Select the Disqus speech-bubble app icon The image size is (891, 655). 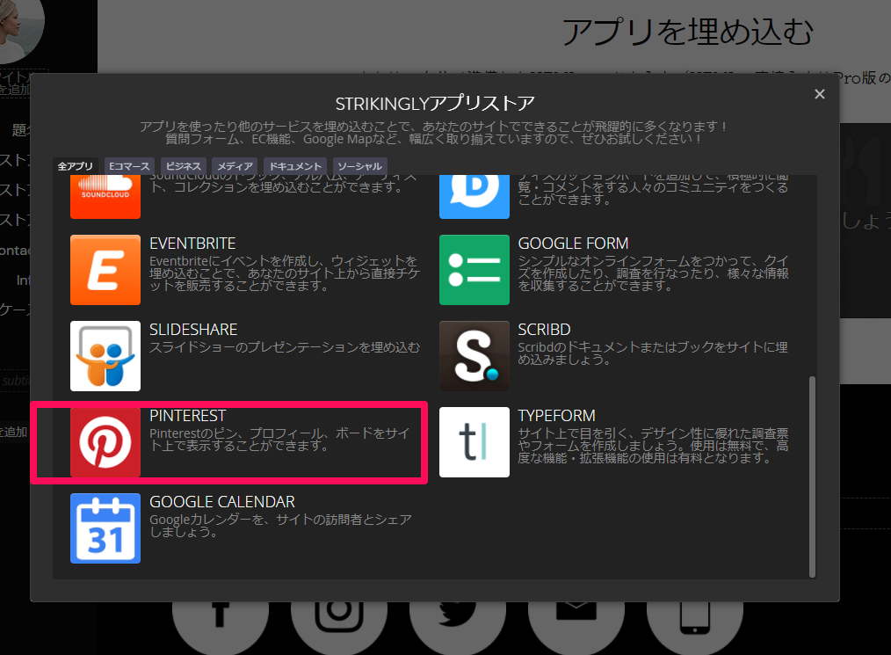tap(474, 197)
